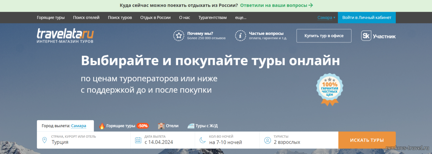432x154 pixels.
Task: Expand the еще... menu
Action: [241, 18]
